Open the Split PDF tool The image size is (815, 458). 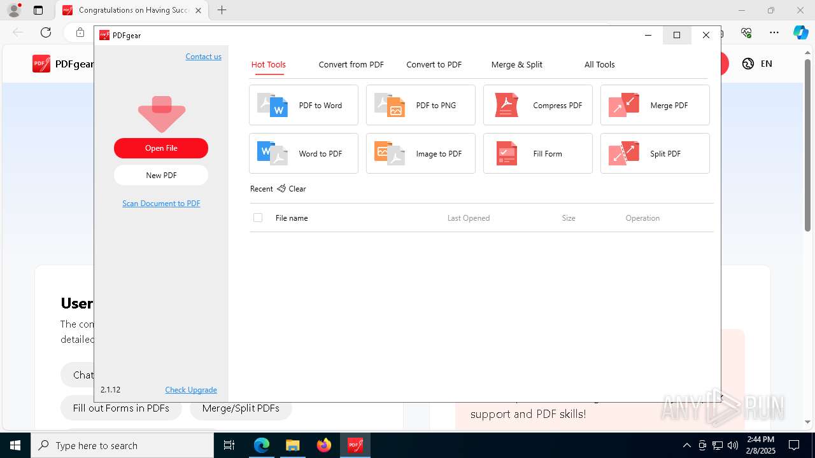point(655,153)
